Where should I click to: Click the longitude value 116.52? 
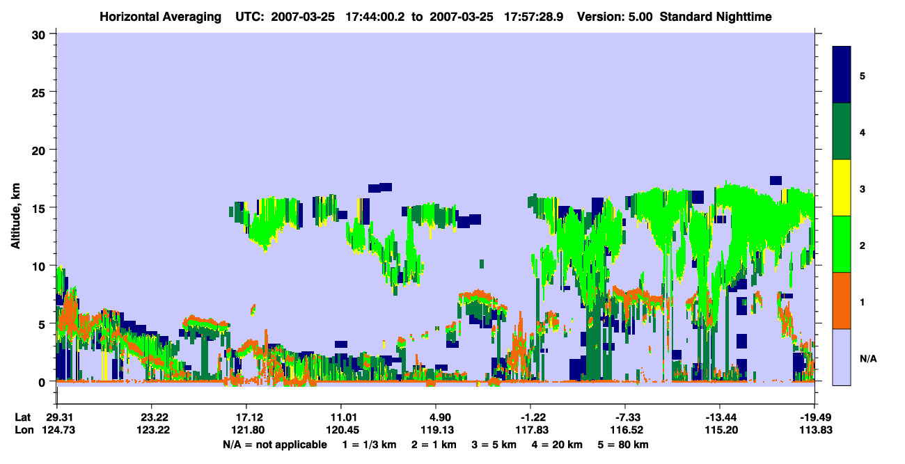(625, 430)
